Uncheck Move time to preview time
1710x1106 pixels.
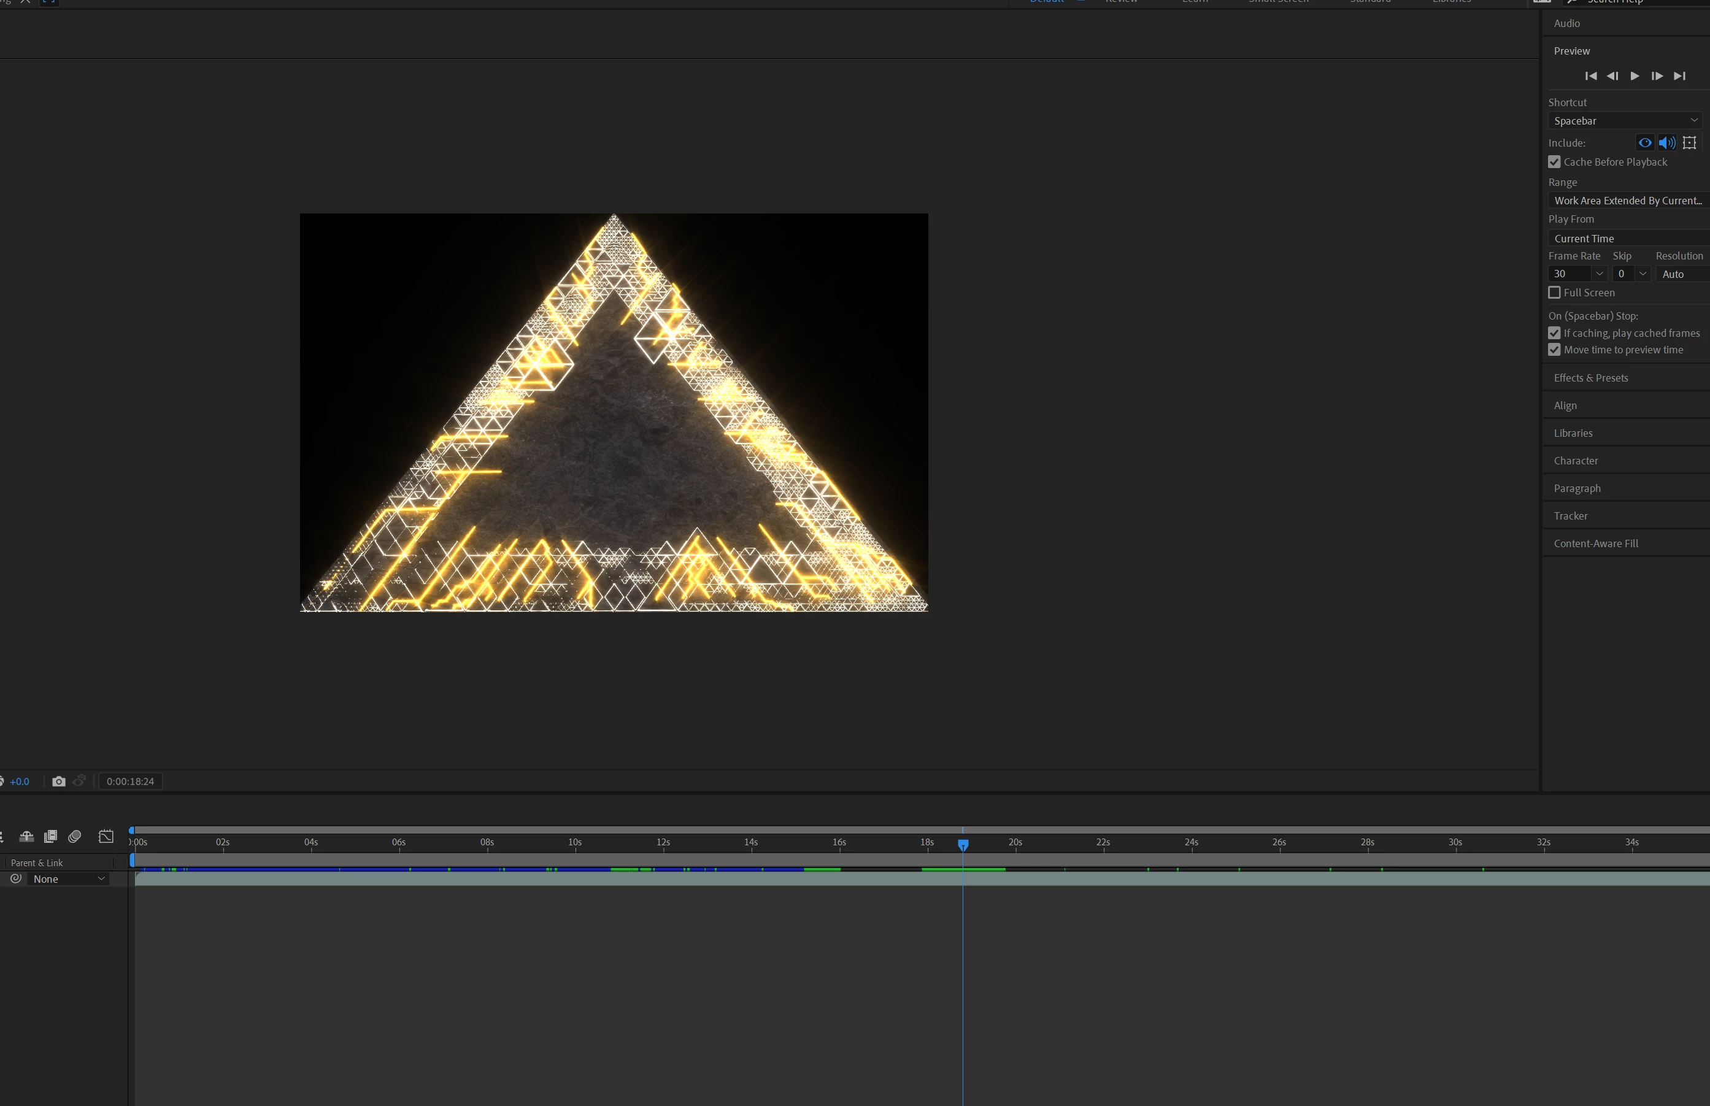coord(1554,350)
